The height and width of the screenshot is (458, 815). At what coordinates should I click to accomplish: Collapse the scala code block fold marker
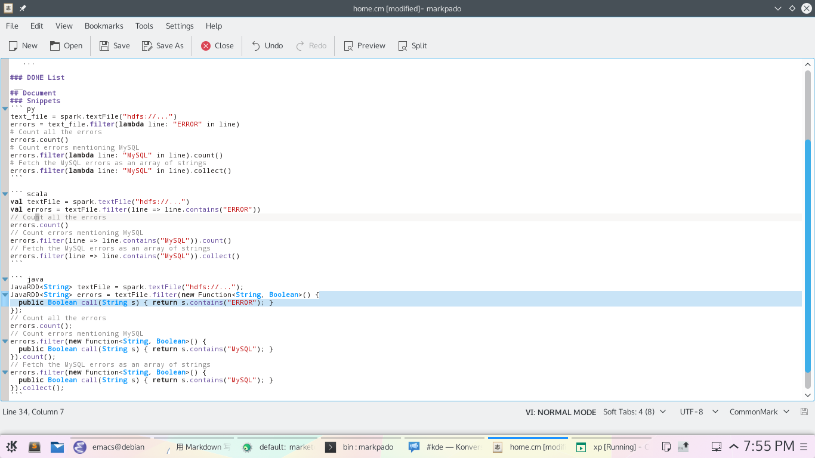click(5, 194)
